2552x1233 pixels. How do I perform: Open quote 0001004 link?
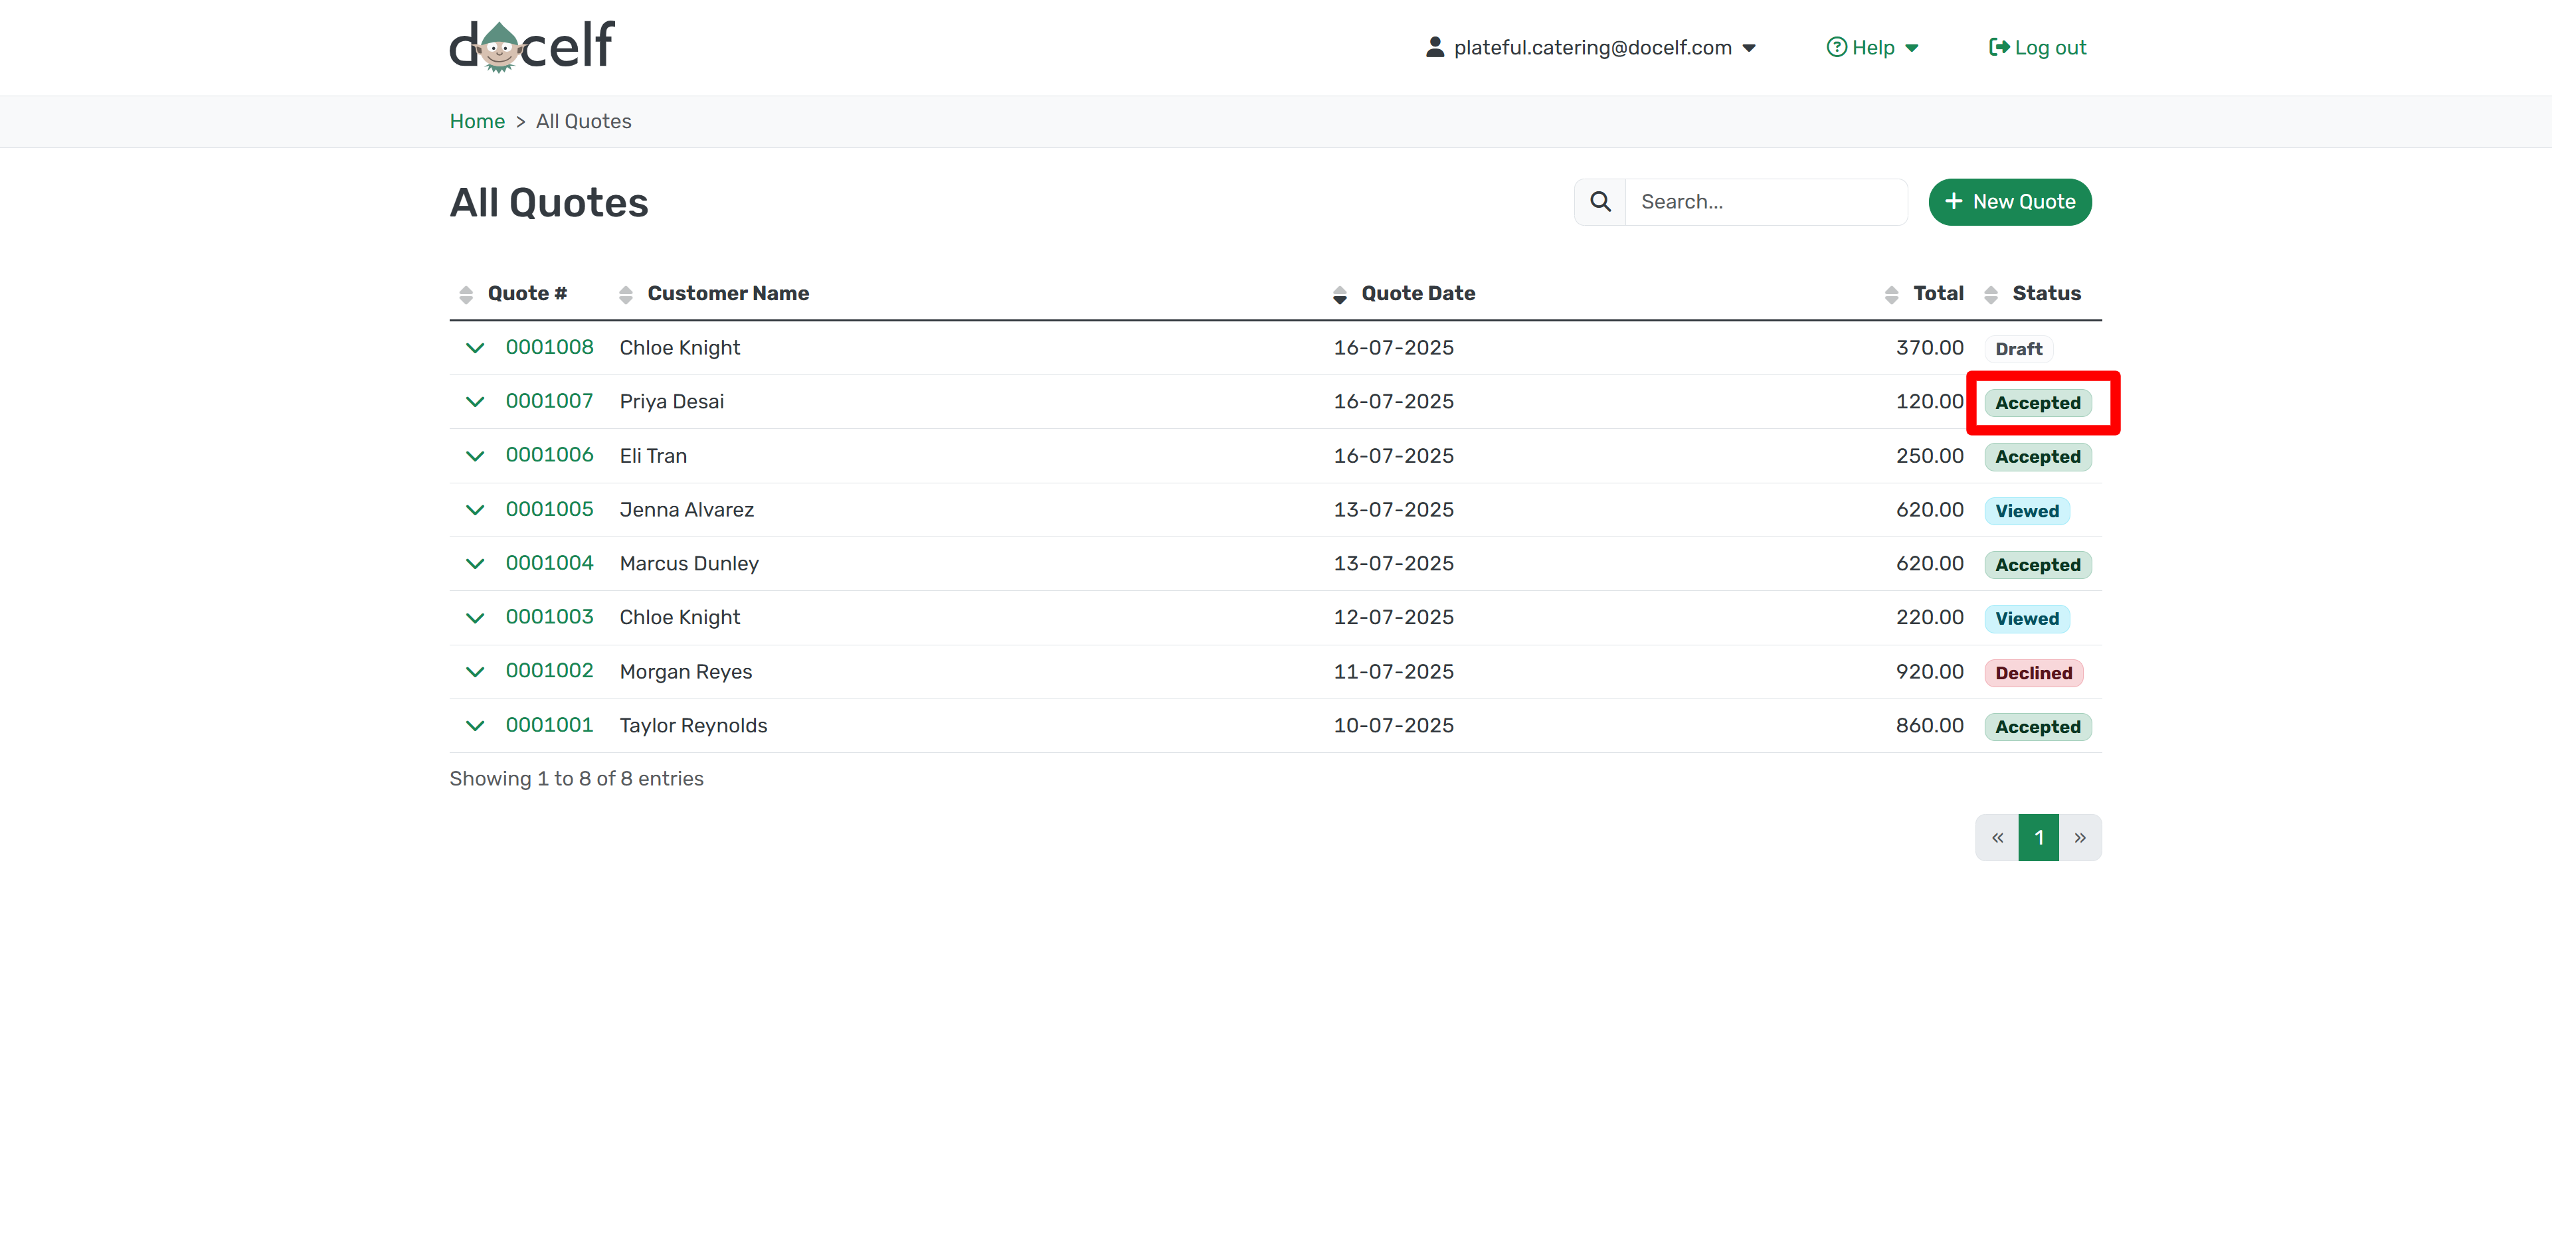click(x=549, y=562)
